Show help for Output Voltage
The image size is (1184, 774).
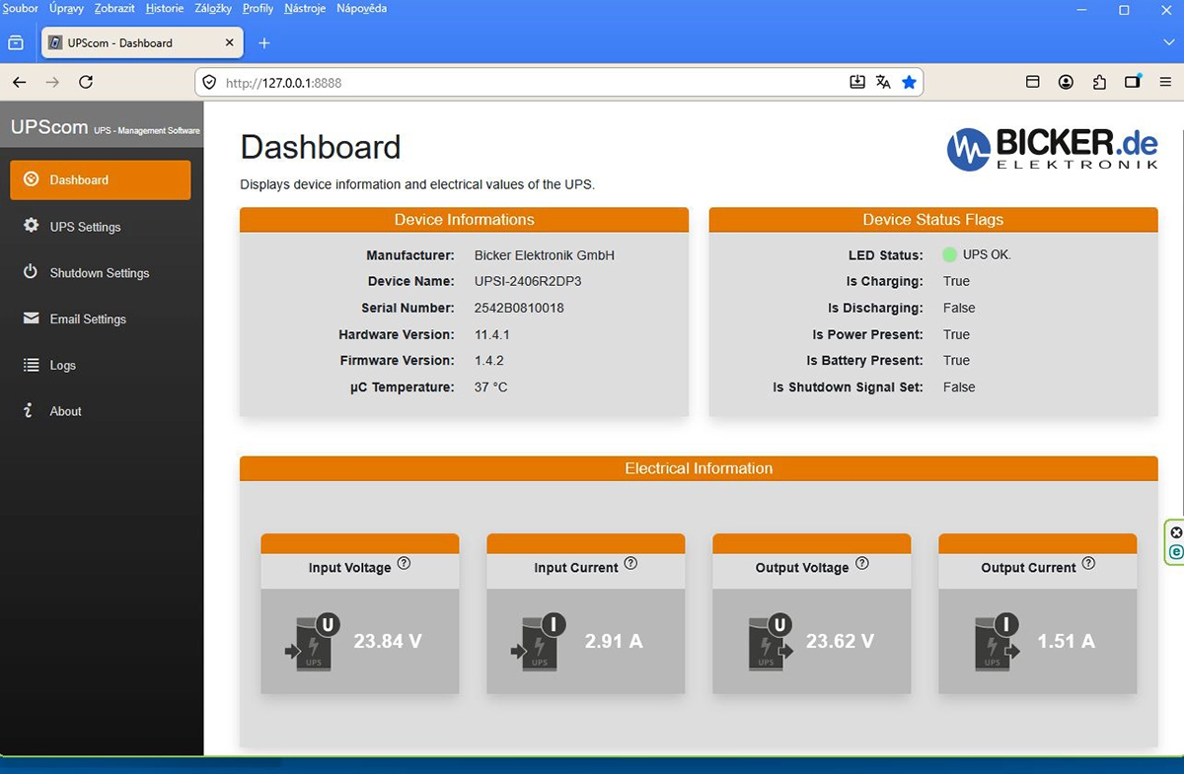(861, 564)
